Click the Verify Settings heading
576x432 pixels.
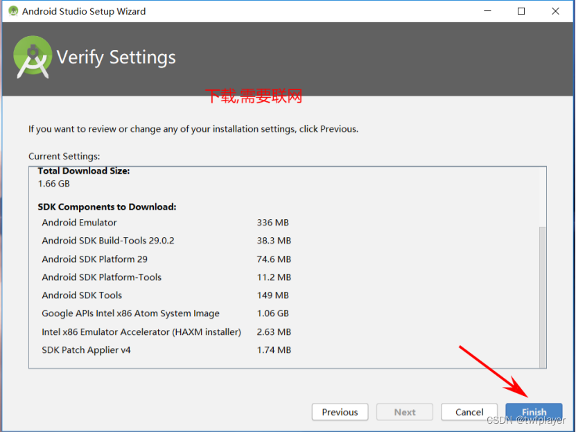(116, 58)
